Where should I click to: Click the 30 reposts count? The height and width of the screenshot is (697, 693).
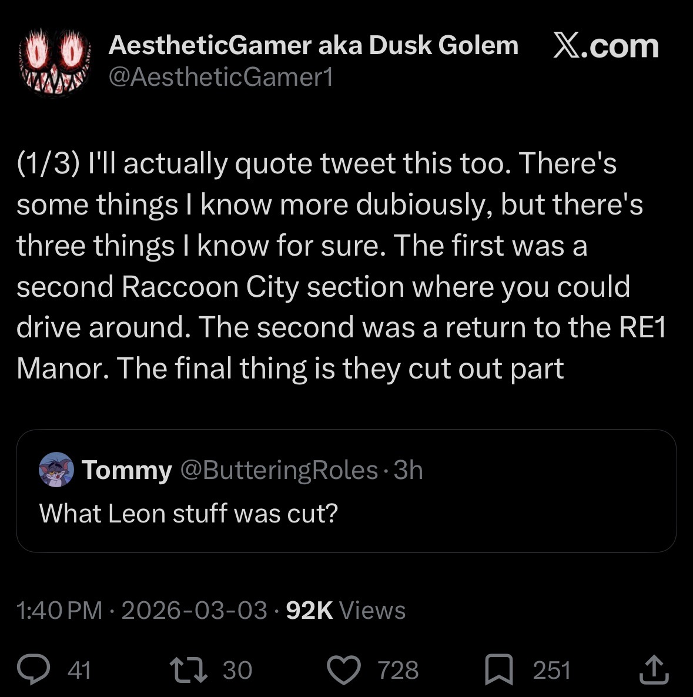click(237, 670)
